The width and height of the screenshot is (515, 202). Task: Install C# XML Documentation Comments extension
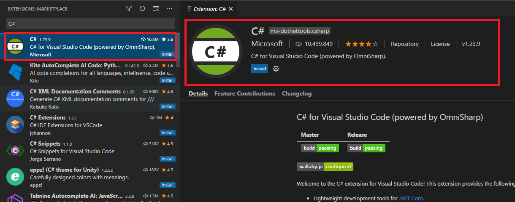[x=167, y=106]
